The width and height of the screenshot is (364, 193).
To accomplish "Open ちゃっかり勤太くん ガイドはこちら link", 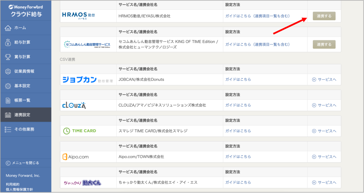I will (238, 183).
